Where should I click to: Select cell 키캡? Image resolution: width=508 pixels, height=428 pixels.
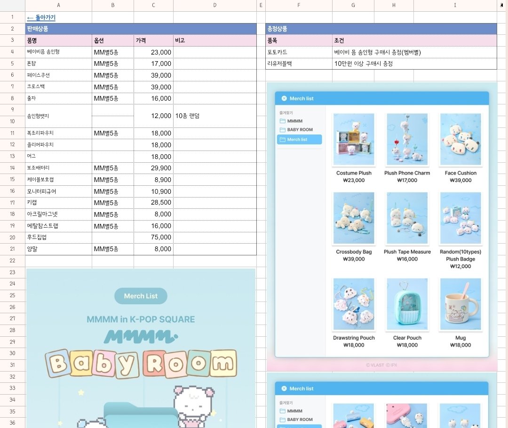point(58,203)
